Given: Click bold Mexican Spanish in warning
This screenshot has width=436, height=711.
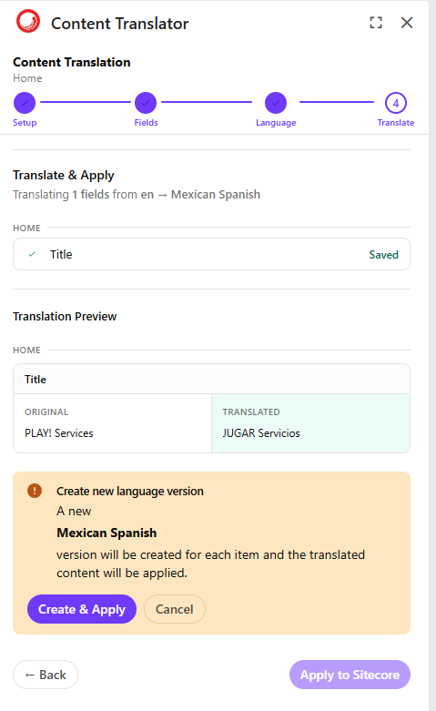Looking at the screenshot, I should point(106,533).
